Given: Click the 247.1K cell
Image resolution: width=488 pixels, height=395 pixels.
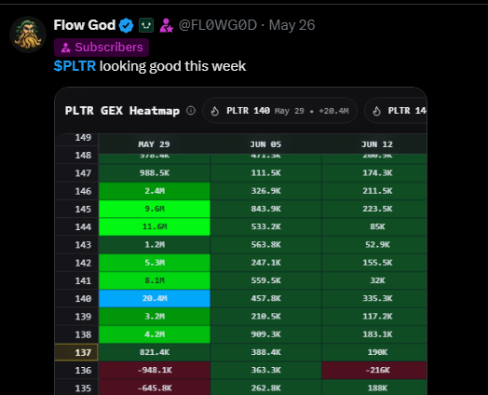Looking at the screenshot, I should [x=265, y=263].
